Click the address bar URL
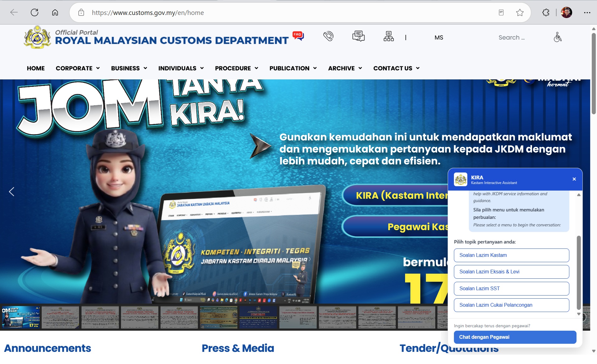The width and height of the screenshot is (597, 364). tap(148, 13)
